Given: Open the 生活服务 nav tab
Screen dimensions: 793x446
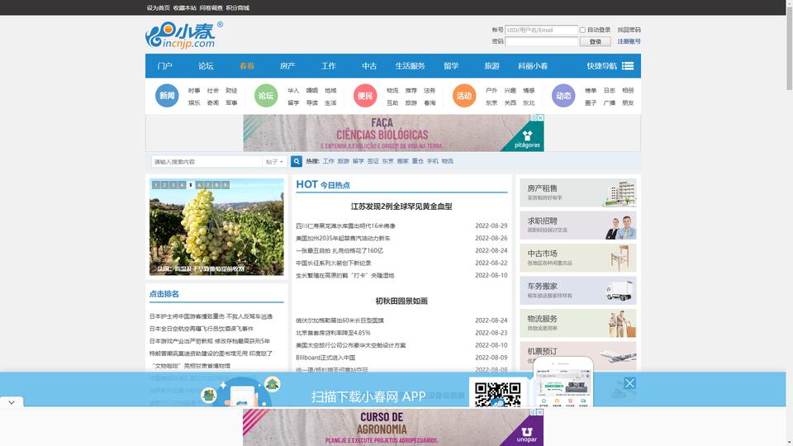Looking at the screenshot, I should 411,66.
